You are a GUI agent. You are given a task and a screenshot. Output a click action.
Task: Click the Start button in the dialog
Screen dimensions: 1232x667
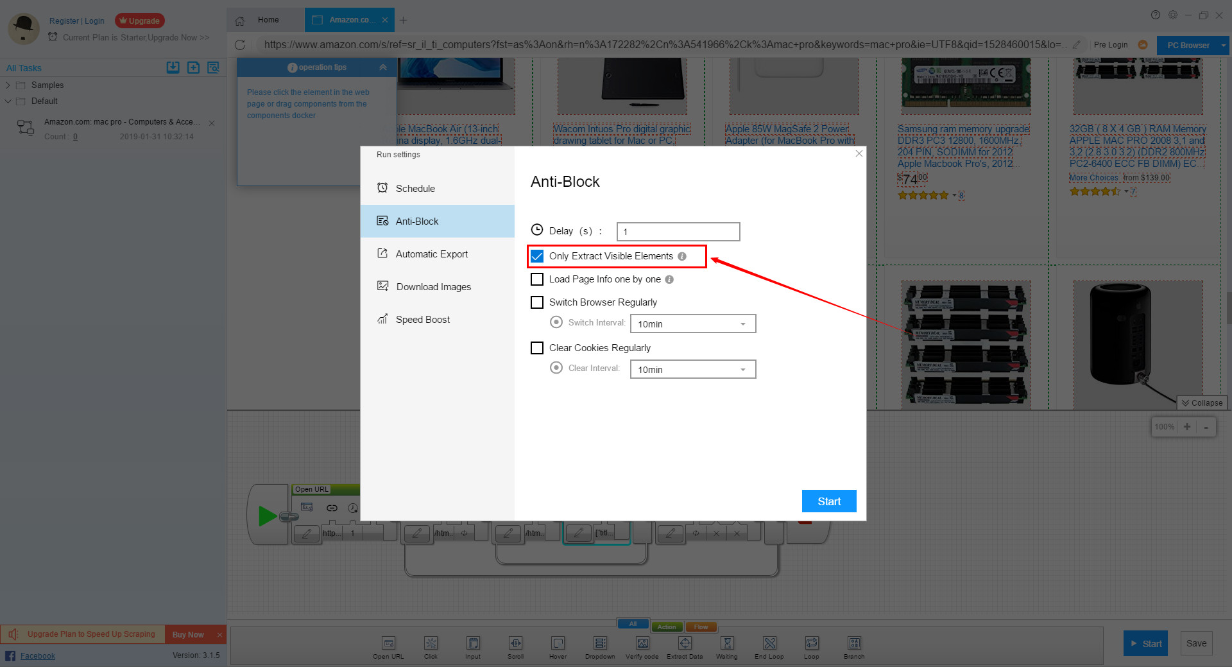(829, 501)
